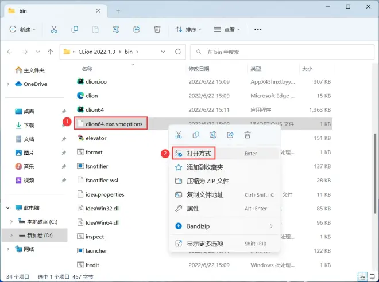Open the recent locations dropdown arrow

click(38, 52)
